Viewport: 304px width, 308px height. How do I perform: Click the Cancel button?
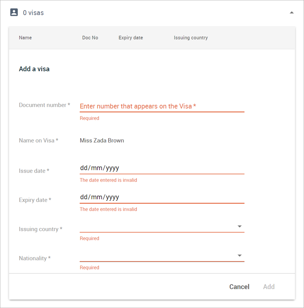239,287
